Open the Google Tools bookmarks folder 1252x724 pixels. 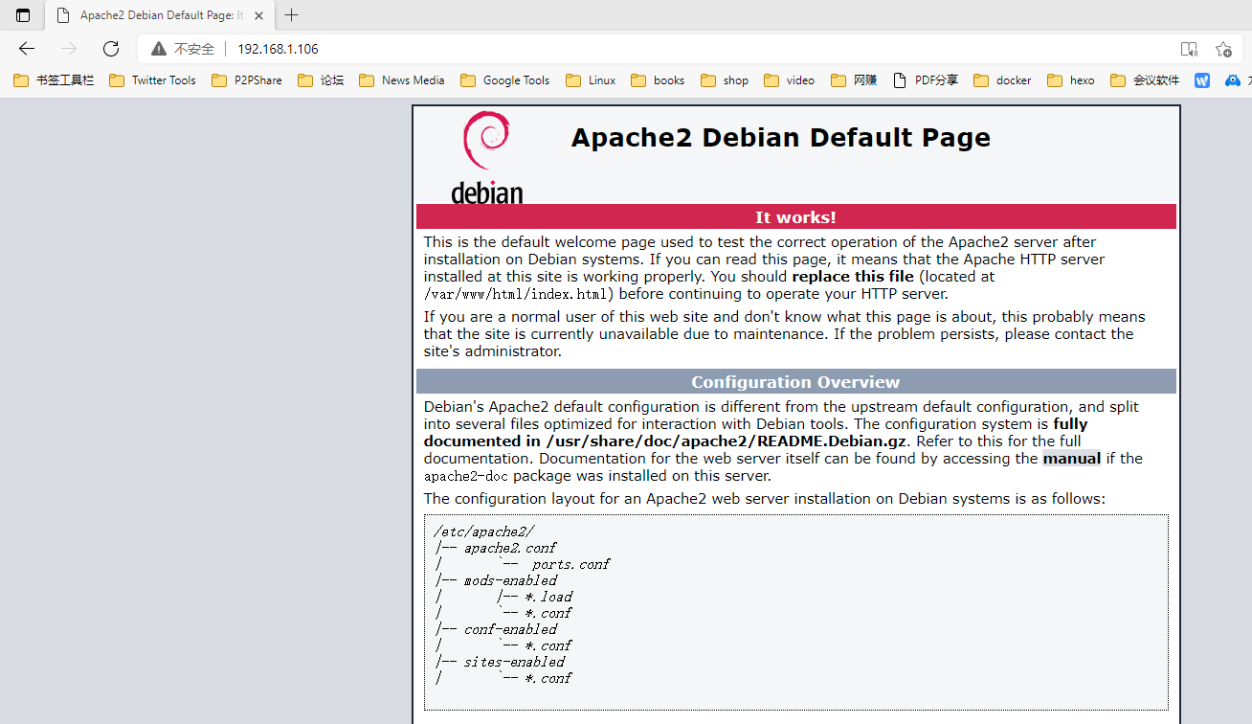pyautogui.click(x=505, y=80)
